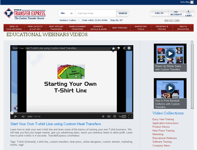Like the video with thumbs up icon
Viewport: 197px width, 150px height.
click(x=113, y=48)
